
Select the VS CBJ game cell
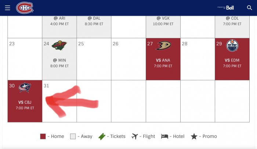tap(25, 101)
